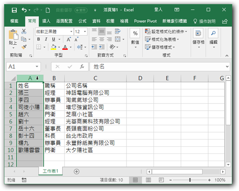Toggle the AutoSave switch
Screen dimensions: 239x191
coord(81,10)
